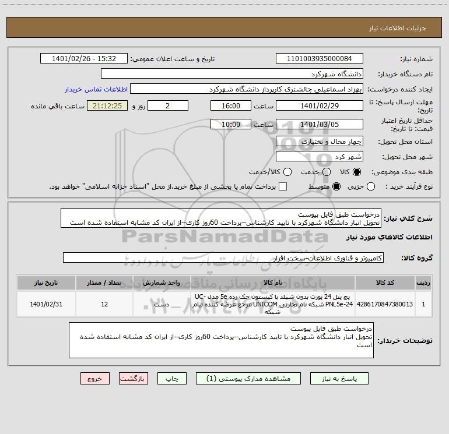This screenshot has height=434, width=449.
Task: Click the پاسخ به نیاز button
Action: click(x=339, y=379)
